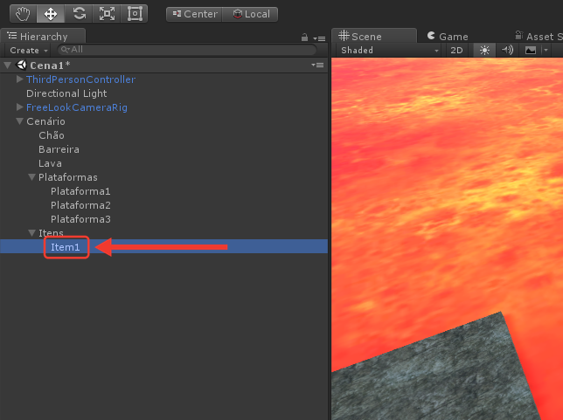Collapse the Itens group
The image size is (563, 420).
[x=32, y=233]
